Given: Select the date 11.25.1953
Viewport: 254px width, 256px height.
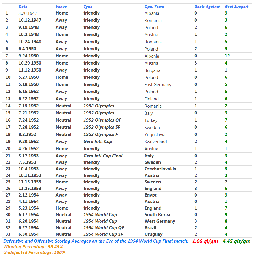Looking at the screenshot, I should coord(30,189).
